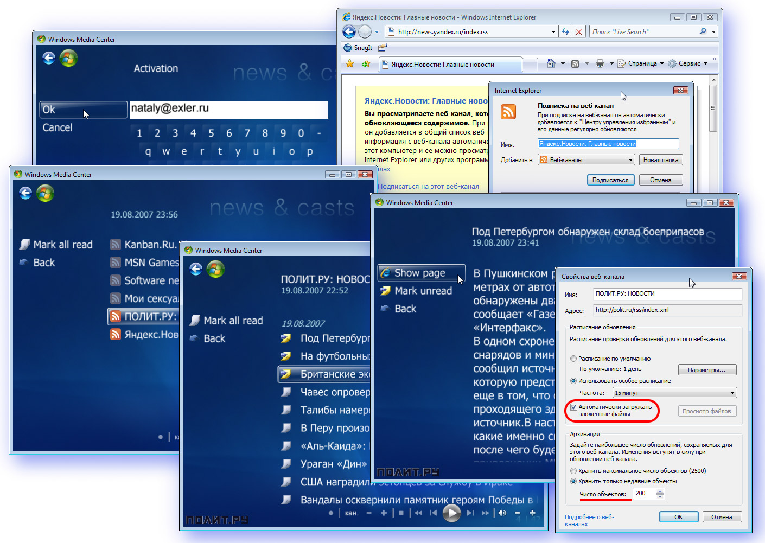Click the Windows logo in ПОЛИТ.РУ list window

tap(215, 269)
